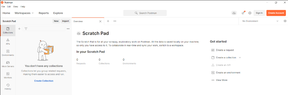
Task: Open the View menu
Action: point(16,7)
